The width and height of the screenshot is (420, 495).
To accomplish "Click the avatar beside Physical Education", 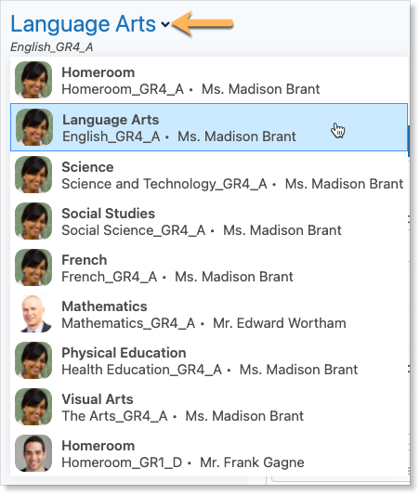I will click(33, 360).
